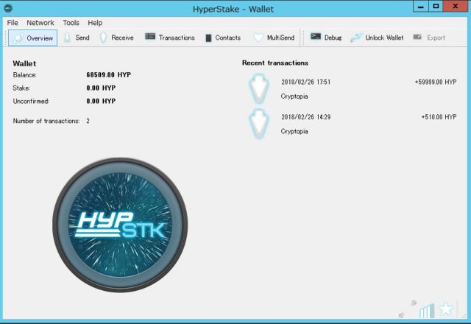
Task: Open the MultiSend settings
Action: [x=274, y=38]
